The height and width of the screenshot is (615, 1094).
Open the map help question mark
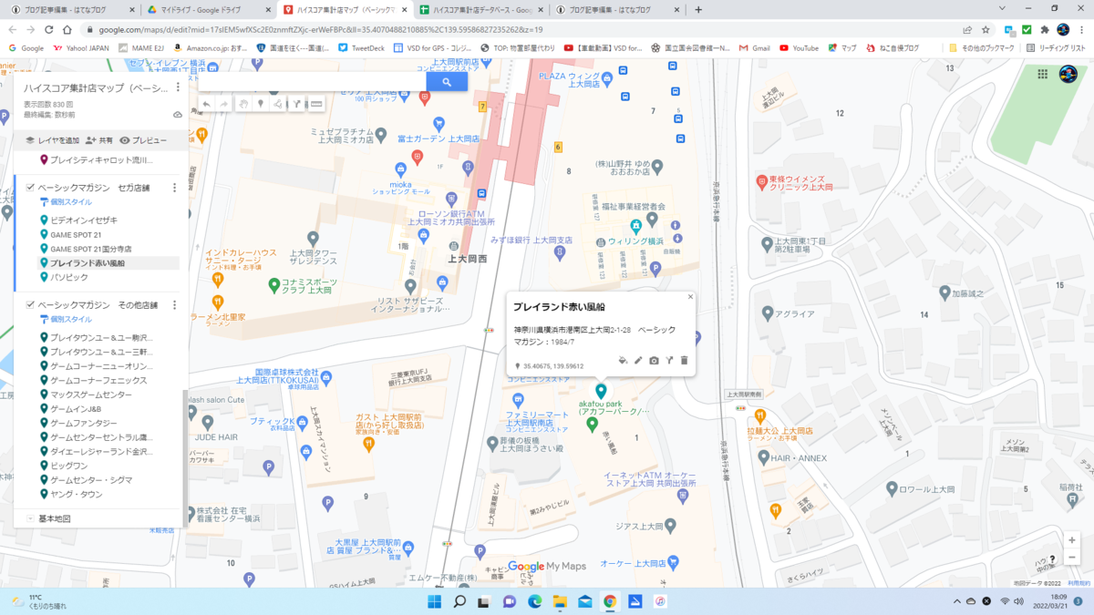[x=1052, y=560]
